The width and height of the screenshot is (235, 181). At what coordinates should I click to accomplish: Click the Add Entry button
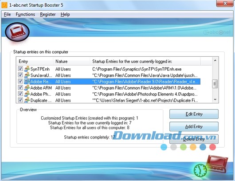[x=194, y=126]
